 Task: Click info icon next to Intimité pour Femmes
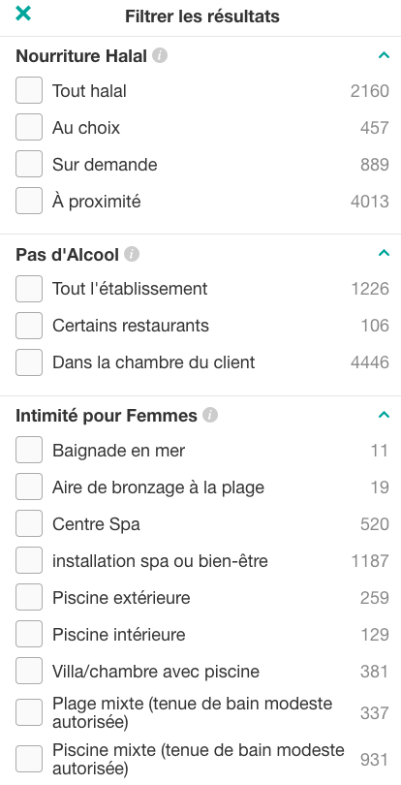[x=210, y=415]
